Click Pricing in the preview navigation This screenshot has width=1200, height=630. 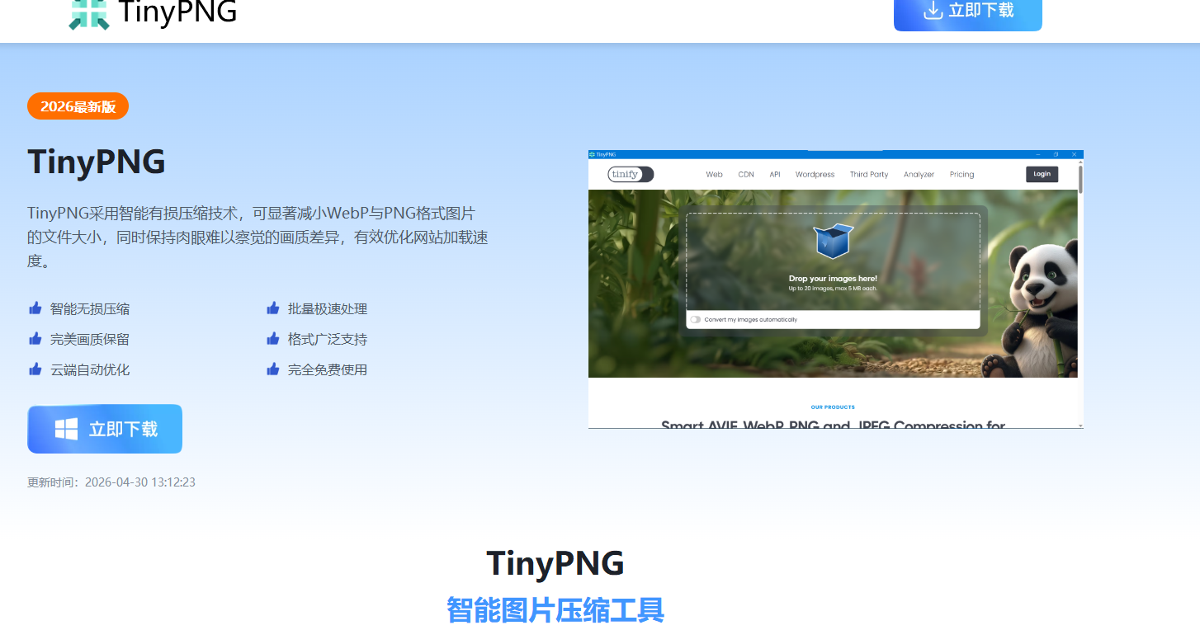click(962, 175)
